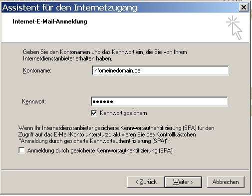Close the Assistent für den Internetzugang window
This screenshot has width=252, height=196.
tap(244, 7)
